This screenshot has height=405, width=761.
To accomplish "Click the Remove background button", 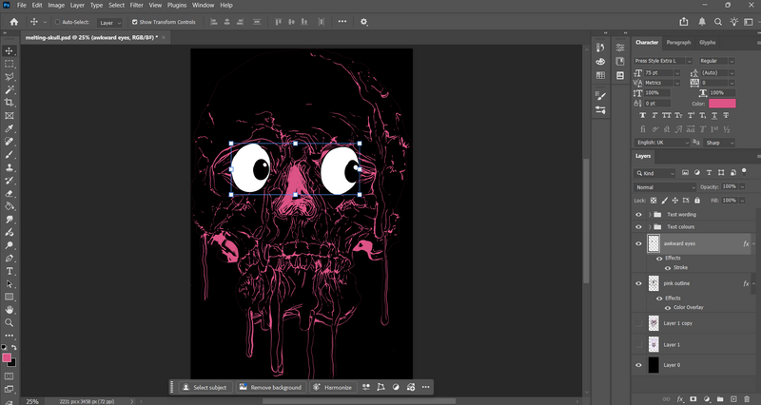I will pyautogui.click(x=271, y=387).
